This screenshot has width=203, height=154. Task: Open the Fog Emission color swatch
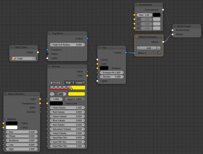(x=104, y=68)
